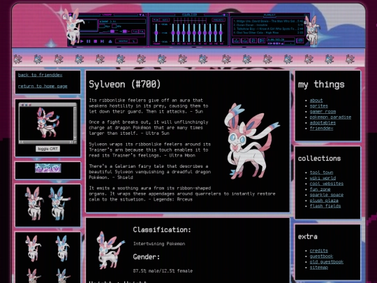Viewport: 377px width, 283px height.
Task: Open frienddex under my things
Action: point(321,128)
